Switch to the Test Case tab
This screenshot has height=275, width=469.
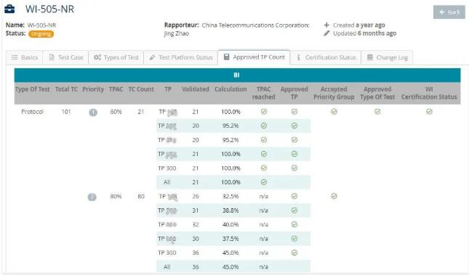point(65,57)
